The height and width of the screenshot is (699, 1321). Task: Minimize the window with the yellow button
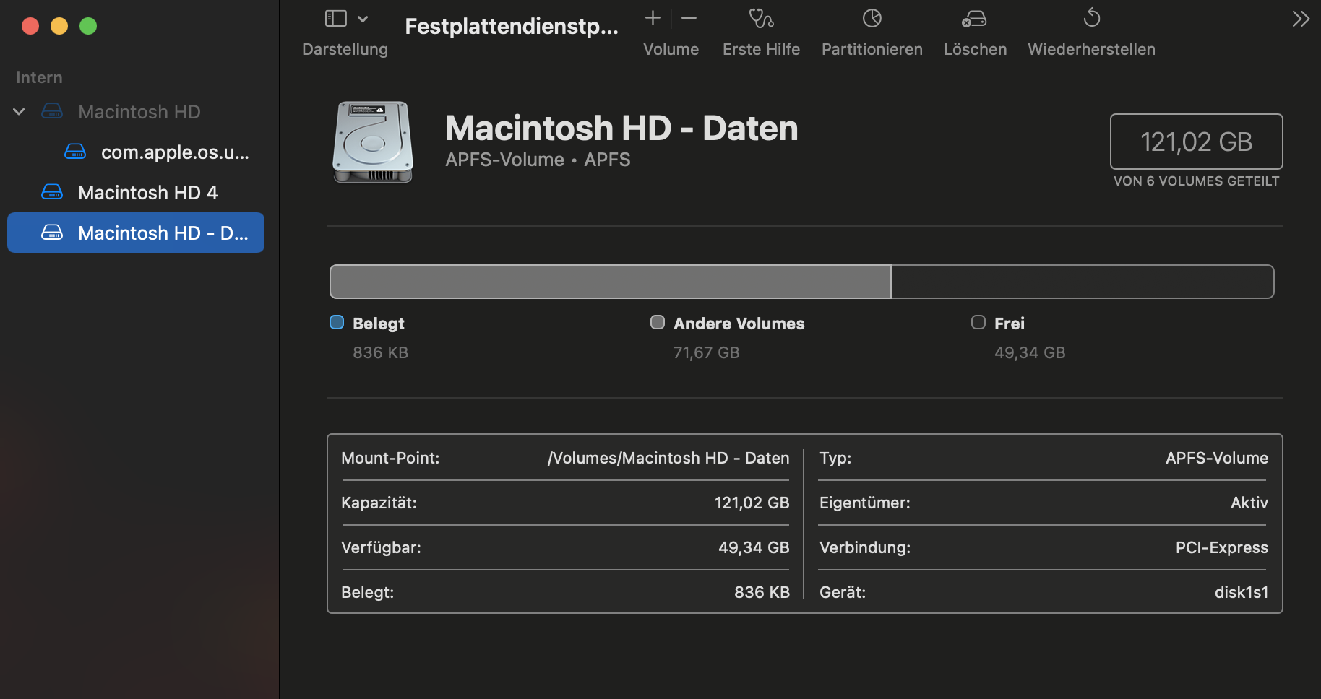point(59,26)
